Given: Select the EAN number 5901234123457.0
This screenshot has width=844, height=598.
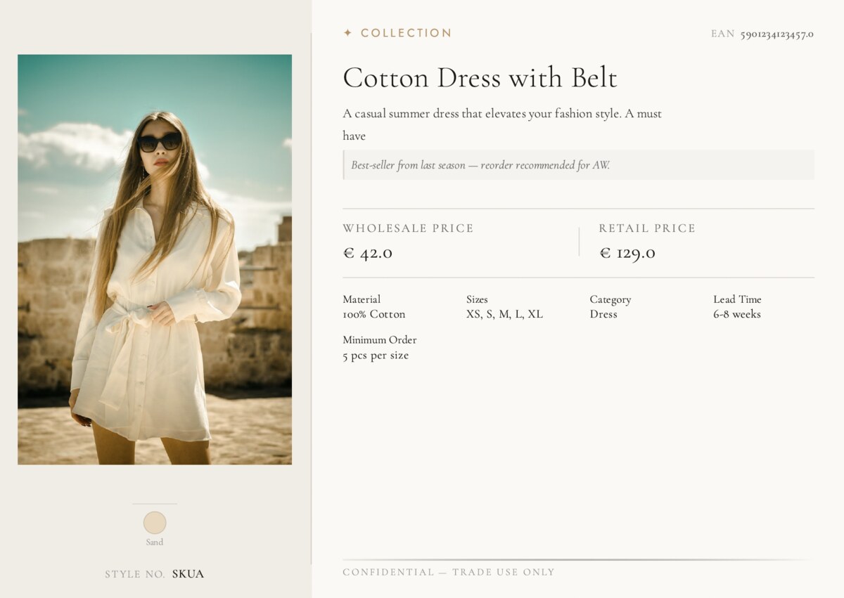Looking at the screenshot, I should pyautogui.click(x=776, y=34).
